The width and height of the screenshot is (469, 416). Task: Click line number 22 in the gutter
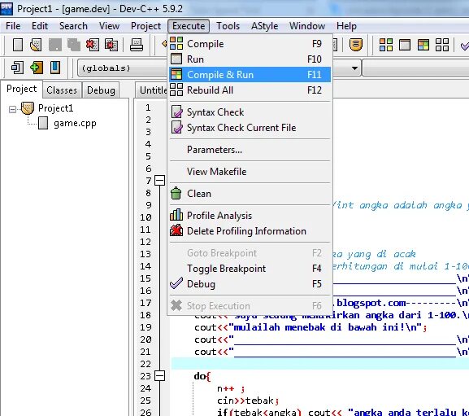[x=145, y=364]
